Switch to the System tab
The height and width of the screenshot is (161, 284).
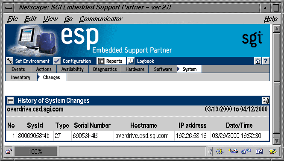tap(190, 69)
